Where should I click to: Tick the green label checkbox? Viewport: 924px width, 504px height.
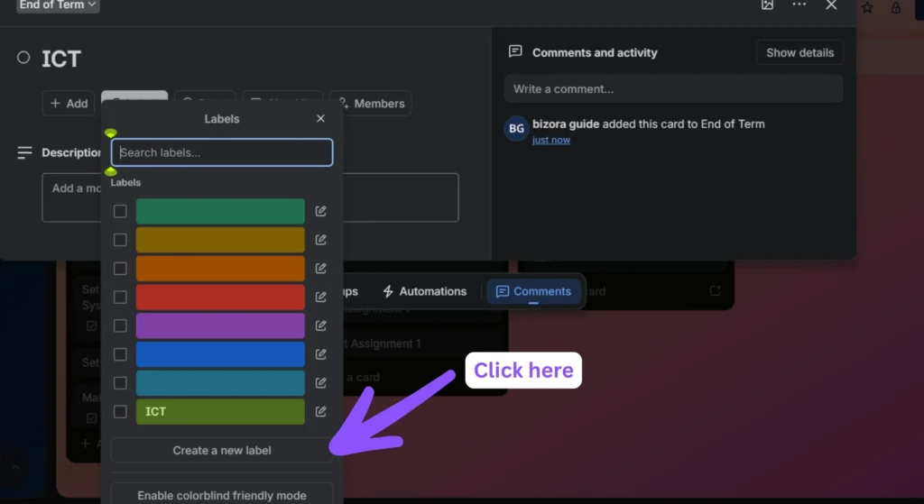pos(120,211)
